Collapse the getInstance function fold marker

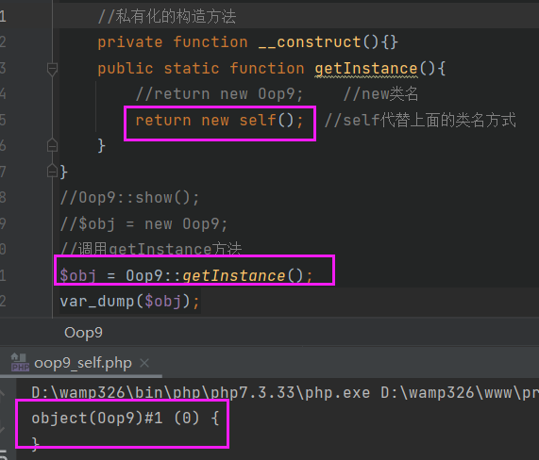click(x=52, y=69)
